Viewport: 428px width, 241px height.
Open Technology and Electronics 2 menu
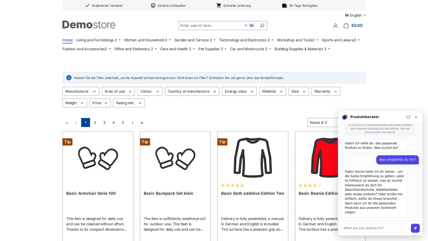(x=246, y=40)
